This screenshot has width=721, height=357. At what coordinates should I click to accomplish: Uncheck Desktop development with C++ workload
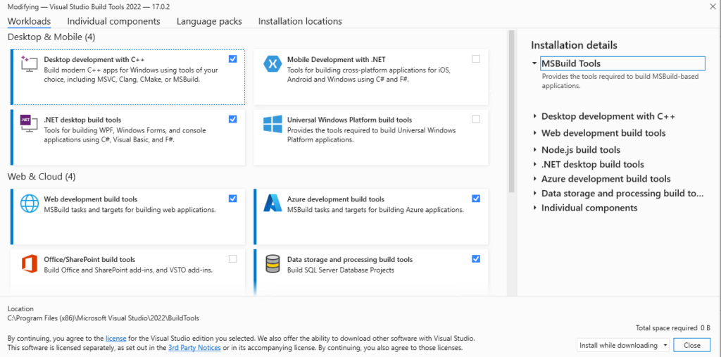coord(232,59)
